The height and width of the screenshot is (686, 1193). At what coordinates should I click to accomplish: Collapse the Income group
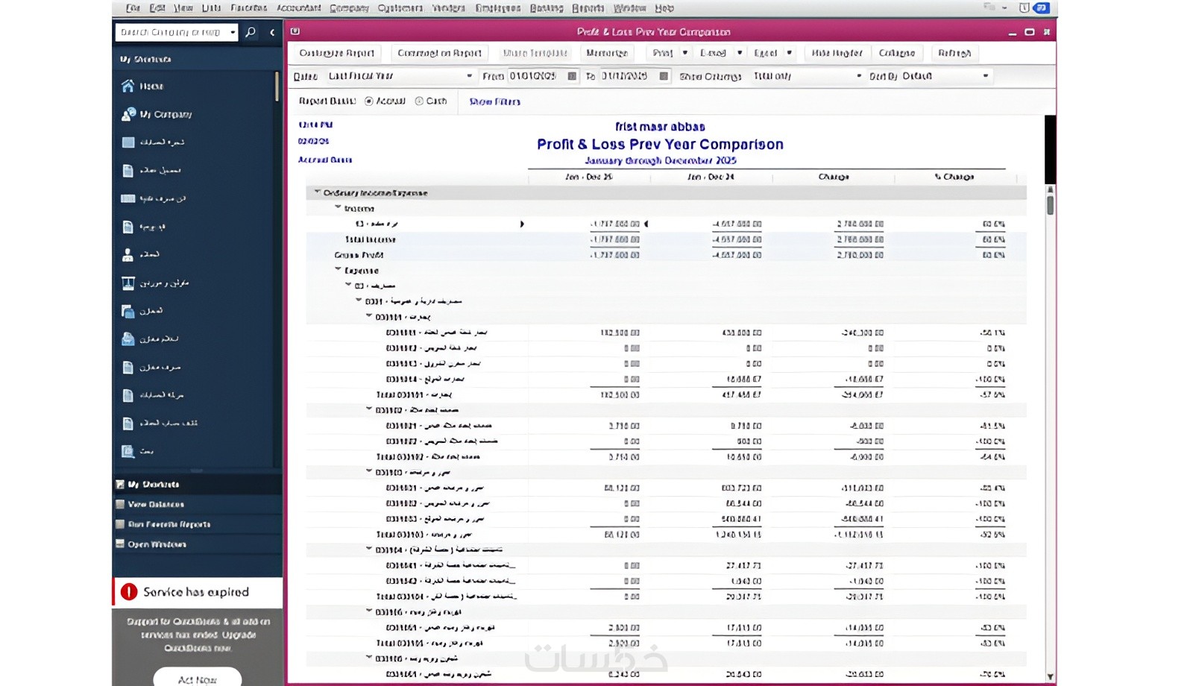coord(338,208)
